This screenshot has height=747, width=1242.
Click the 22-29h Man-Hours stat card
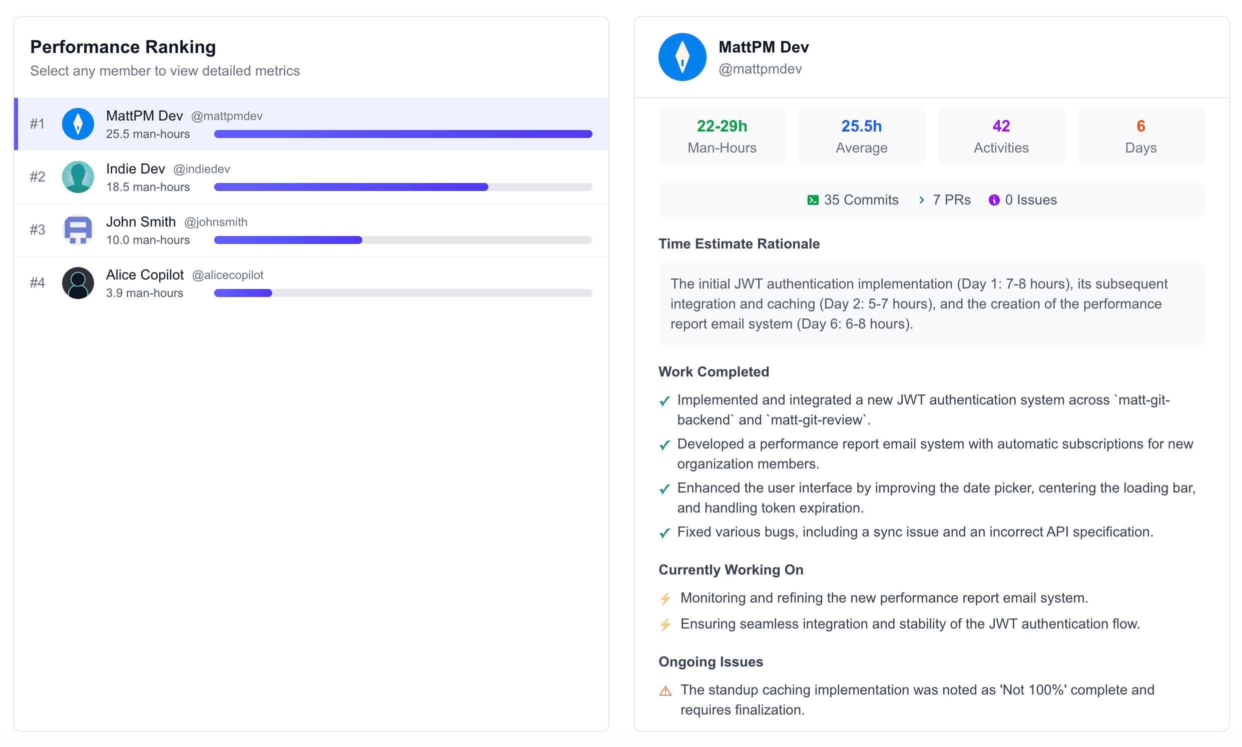click(x=722, y=135)
